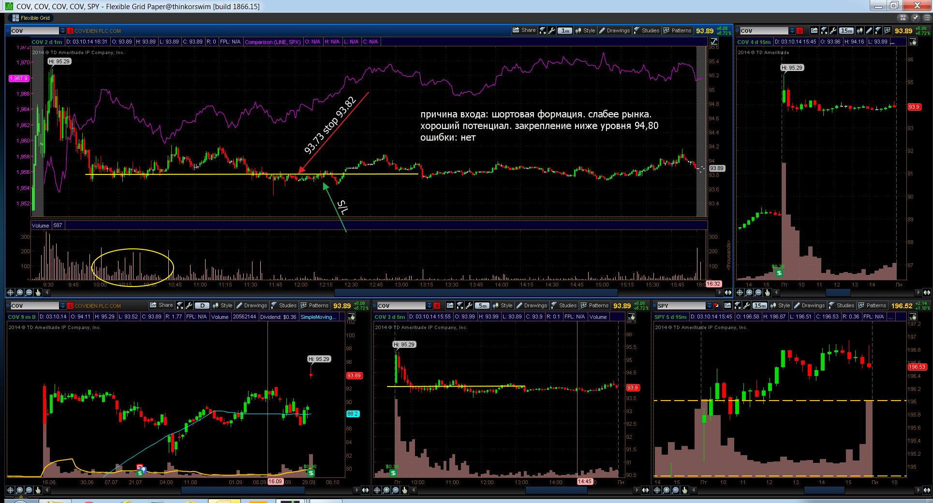
Task: Change the D timeframe in the daily chart
Action: tap(202, 305)
